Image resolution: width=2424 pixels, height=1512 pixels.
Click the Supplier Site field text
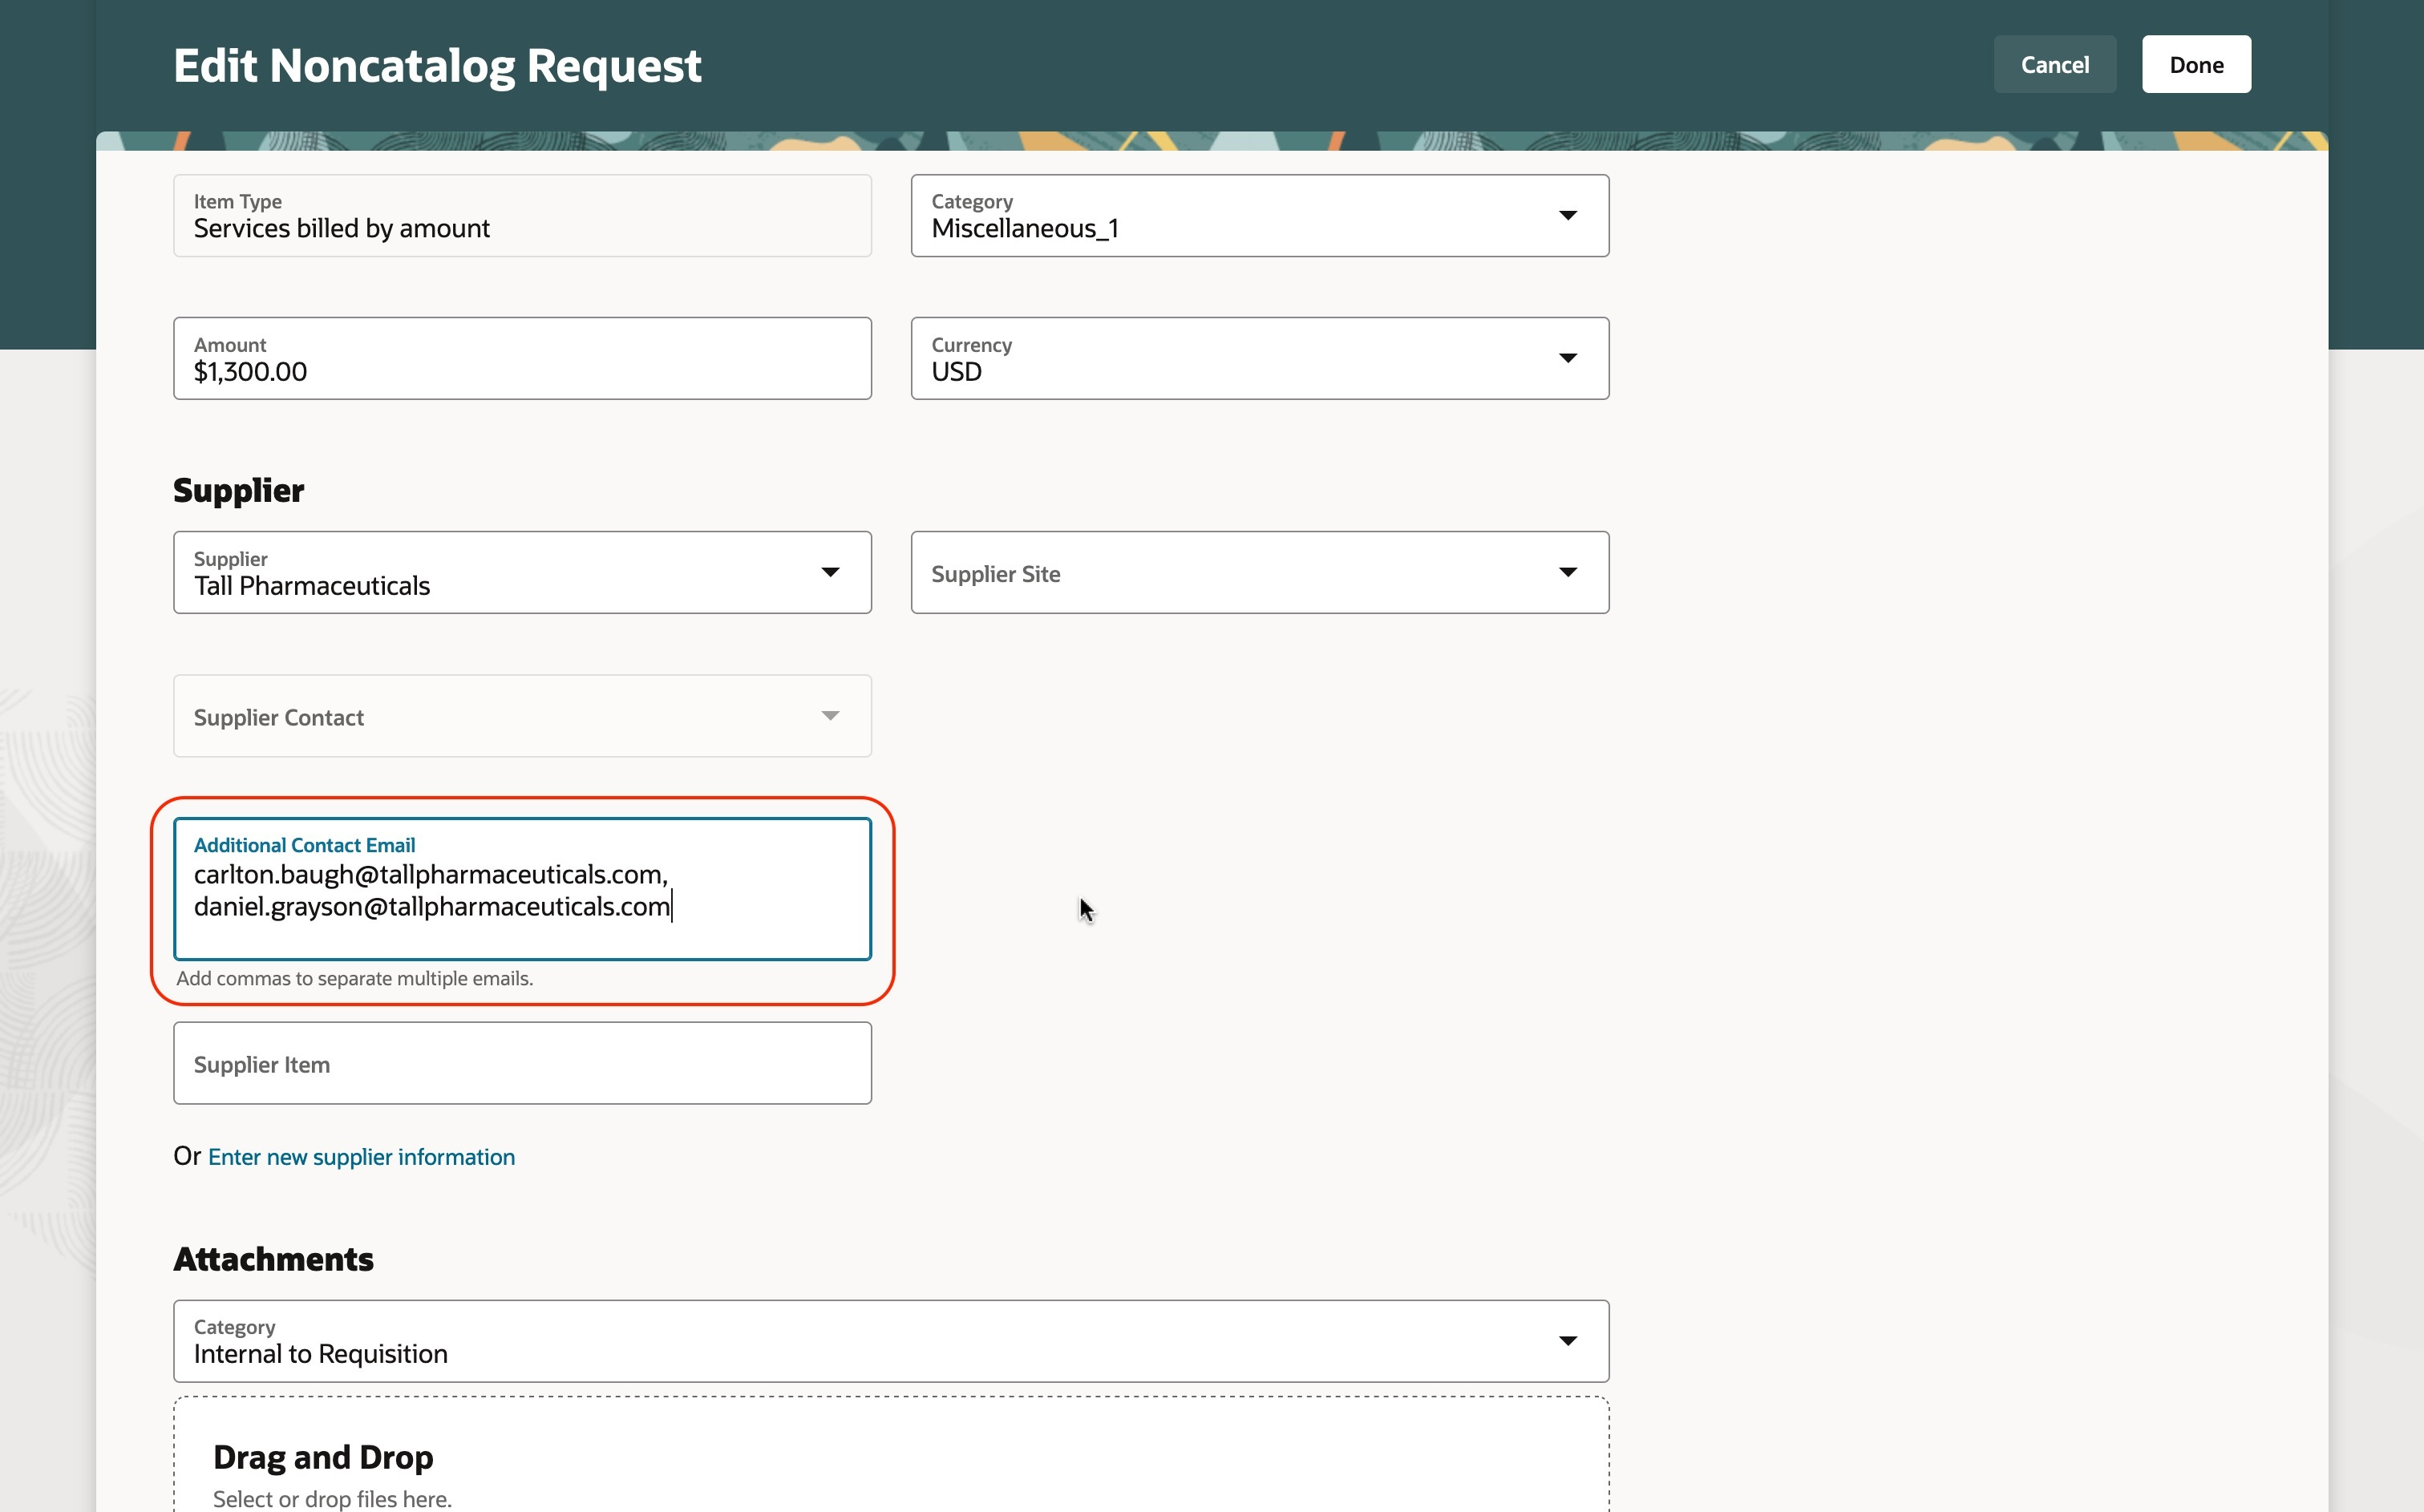tap(995, 574)
